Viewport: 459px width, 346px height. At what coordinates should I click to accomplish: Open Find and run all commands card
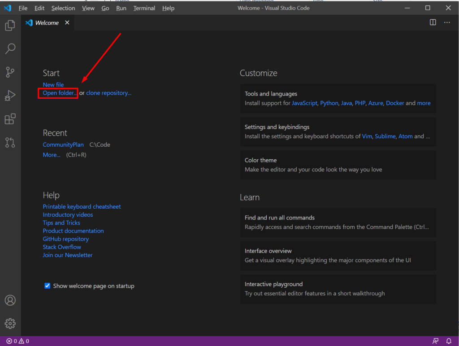click(338, 223)
